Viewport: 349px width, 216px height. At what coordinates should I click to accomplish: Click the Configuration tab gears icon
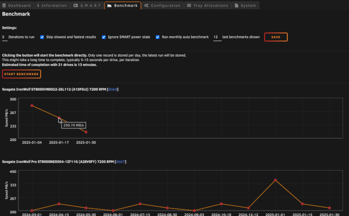[x=146, y=5]
